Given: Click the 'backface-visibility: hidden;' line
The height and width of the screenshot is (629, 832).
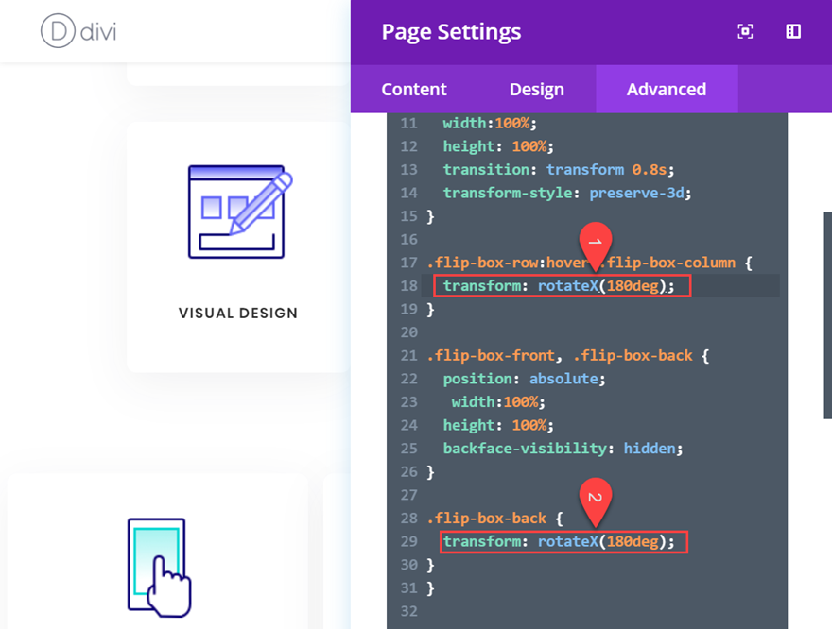Looking at the screenshot, I should click(x=563, y=449).
